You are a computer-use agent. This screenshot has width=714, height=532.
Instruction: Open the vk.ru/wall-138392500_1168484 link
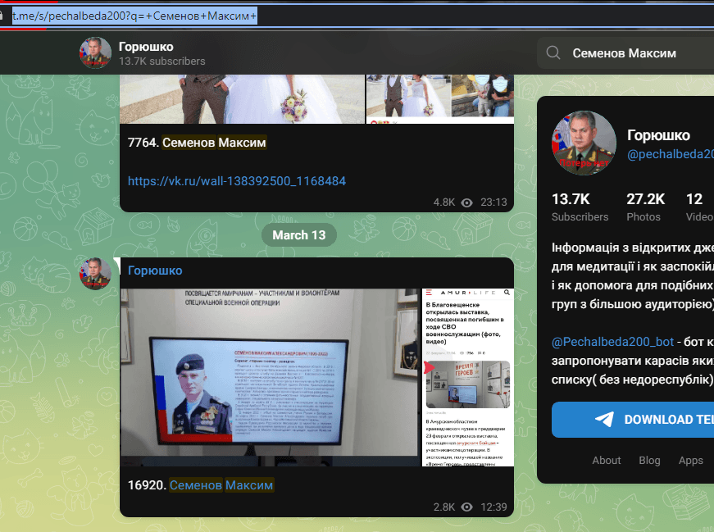(x=237, y=180)
